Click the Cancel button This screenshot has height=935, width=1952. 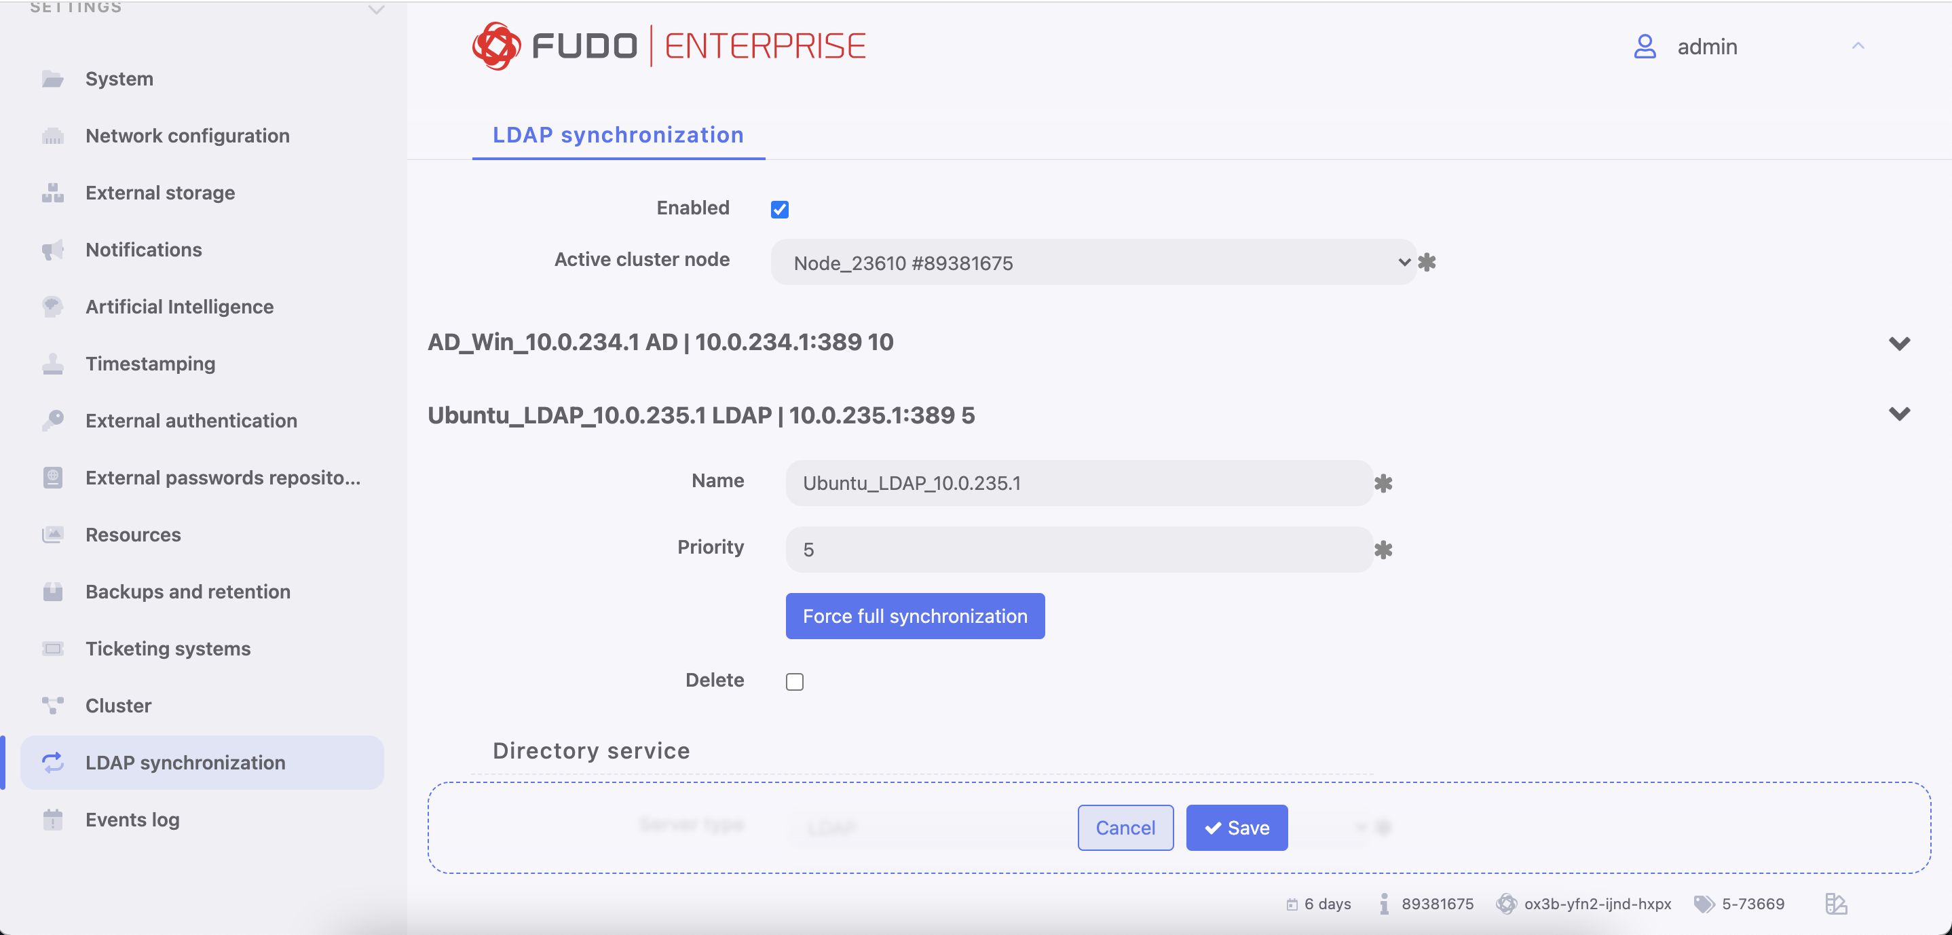click(1125, 827)
